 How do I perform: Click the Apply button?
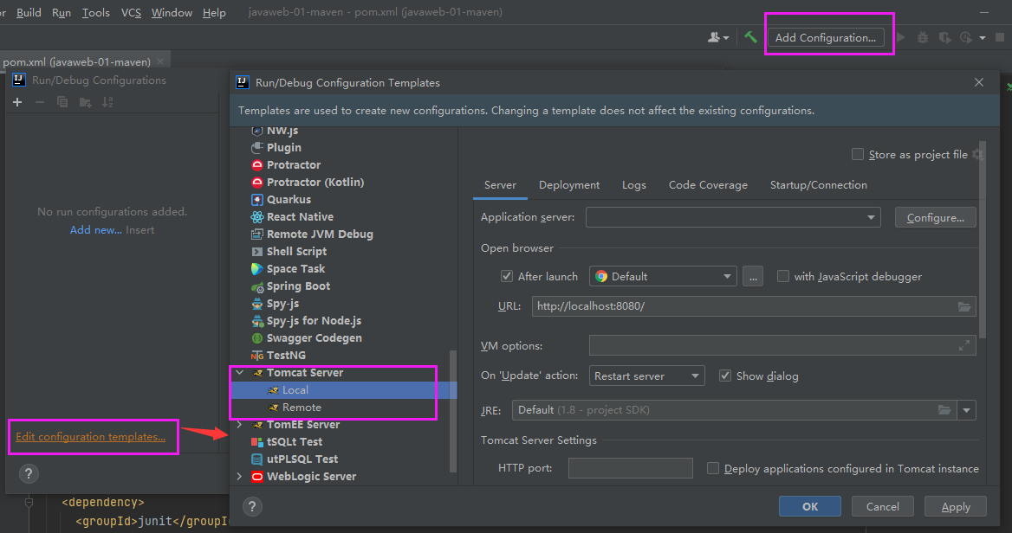click(x=956, y=506)
